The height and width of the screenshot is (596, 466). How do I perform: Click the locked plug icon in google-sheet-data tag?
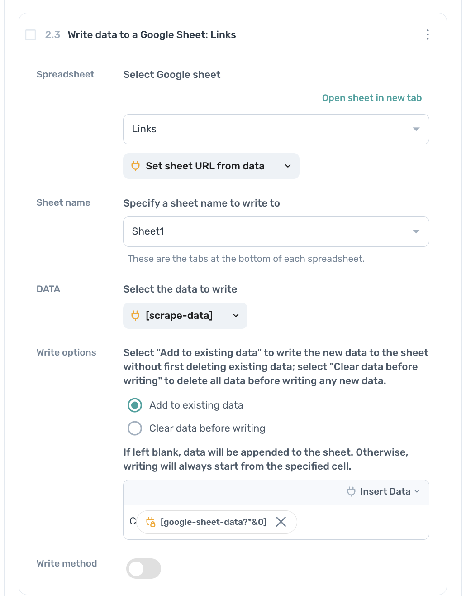(x=151, y=522)
